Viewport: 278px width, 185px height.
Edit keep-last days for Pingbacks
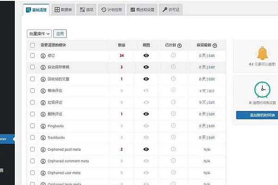(x=212, y=126)
